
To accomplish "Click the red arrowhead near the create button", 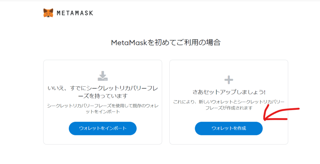I will tap(265, 119).
